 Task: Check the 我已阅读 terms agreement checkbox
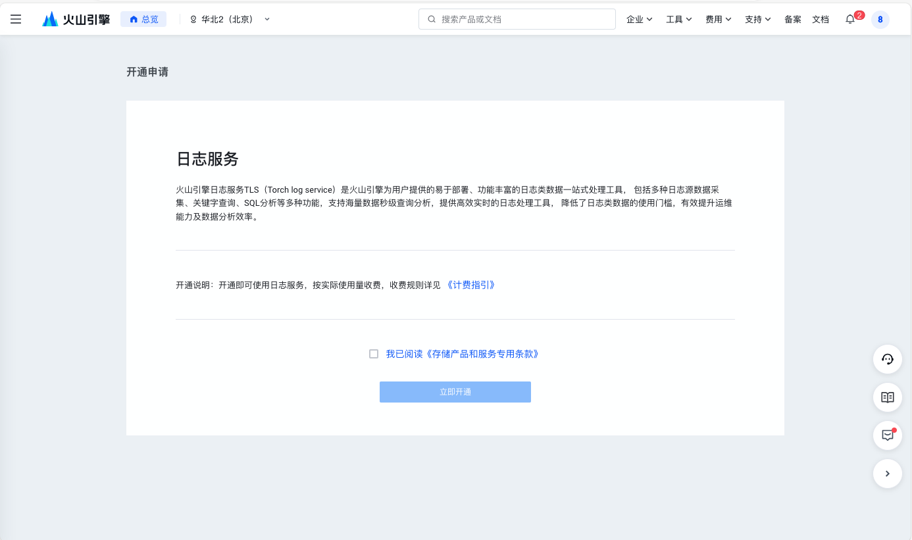pos(374,354)
